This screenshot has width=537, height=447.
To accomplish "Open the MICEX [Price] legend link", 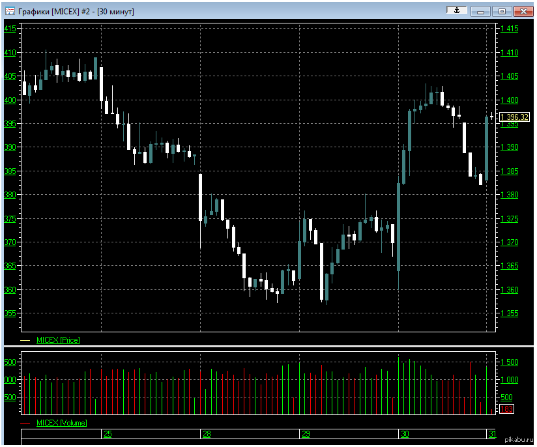I will tap(58, 340).
